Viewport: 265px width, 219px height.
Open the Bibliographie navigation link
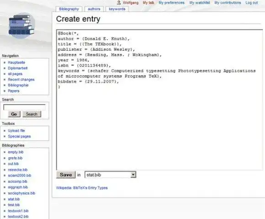pyautogui.click(x=18, y=85)
